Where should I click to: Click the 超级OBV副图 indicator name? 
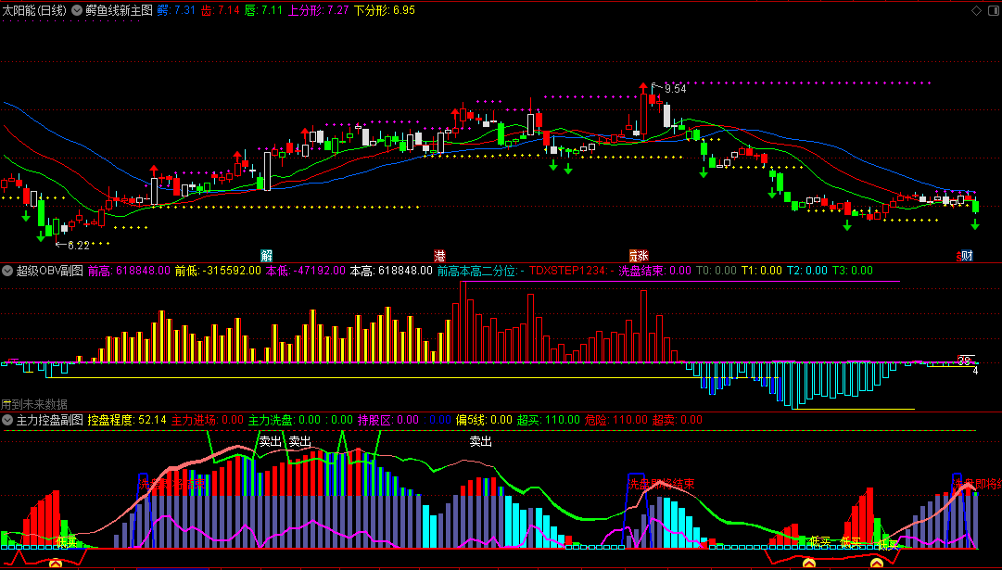[50, 271]
